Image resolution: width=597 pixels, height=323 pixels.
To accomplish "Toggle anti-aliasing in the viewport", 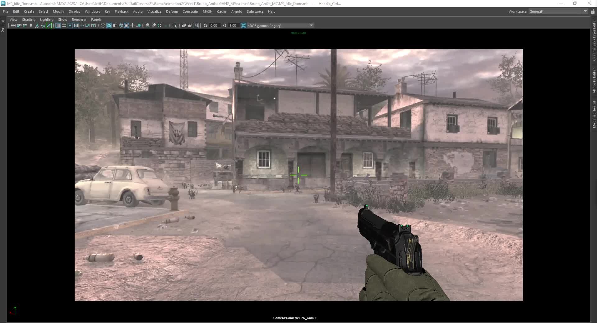I will coord(160,25).
